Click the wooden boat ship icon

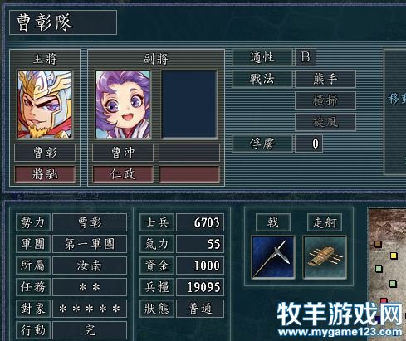(x=325, y=257)
